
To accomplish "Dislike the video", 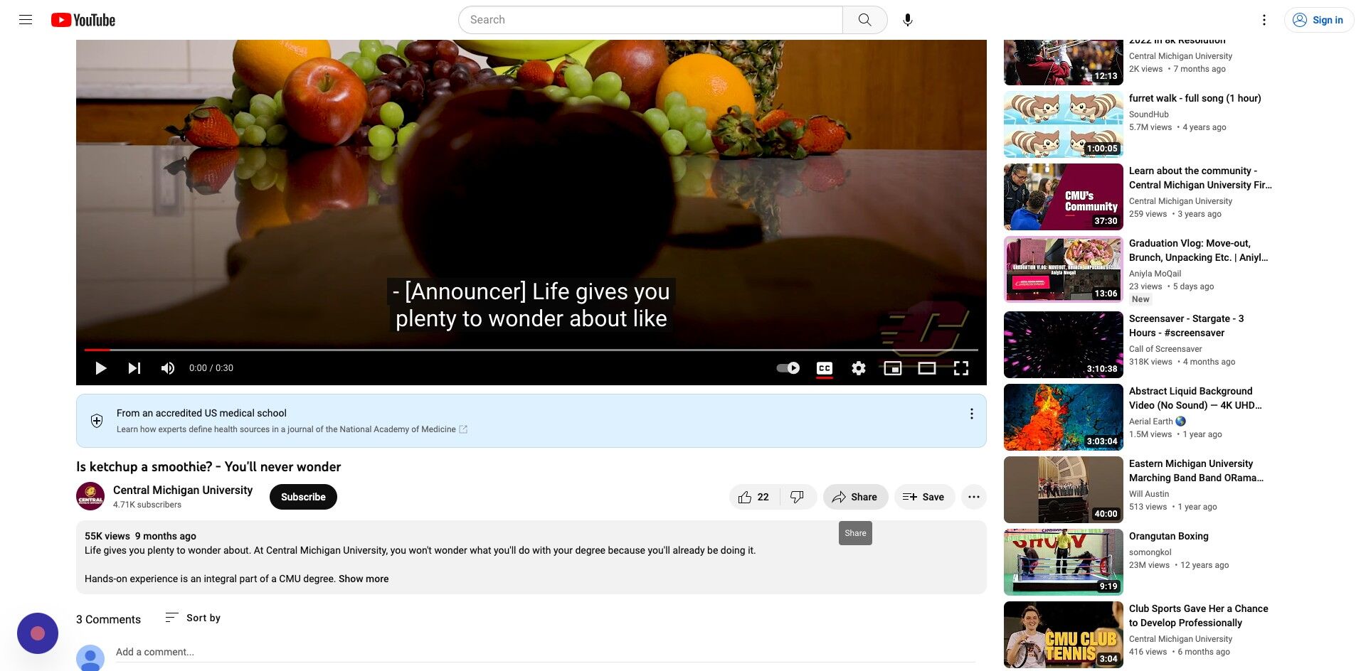I will [798, 497].
